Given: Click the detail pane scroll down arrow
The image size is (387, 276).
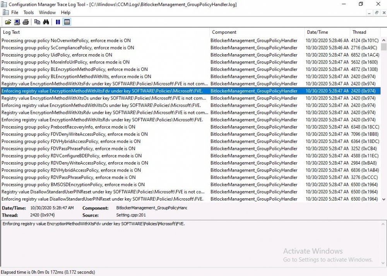Looking at the screenshot, I should (383, 263).
